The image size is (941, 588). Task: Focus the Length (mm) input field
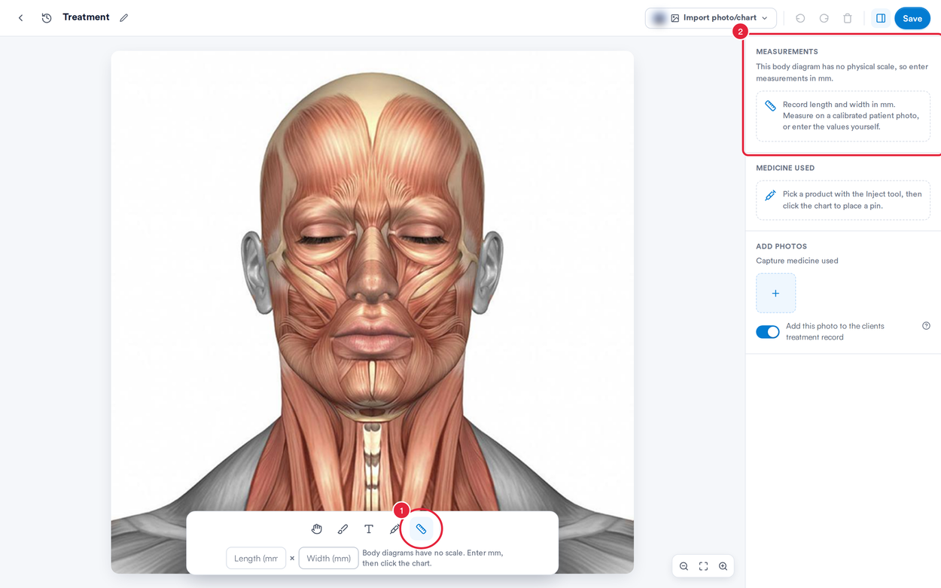point(256,558)
